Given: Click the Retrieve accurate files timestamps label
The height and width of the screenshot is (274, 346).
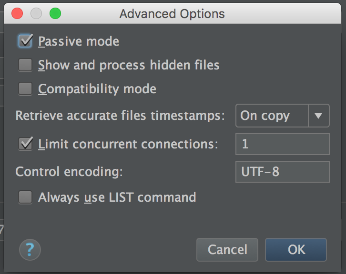Looking at the screenshot, I should click(120, 116).
